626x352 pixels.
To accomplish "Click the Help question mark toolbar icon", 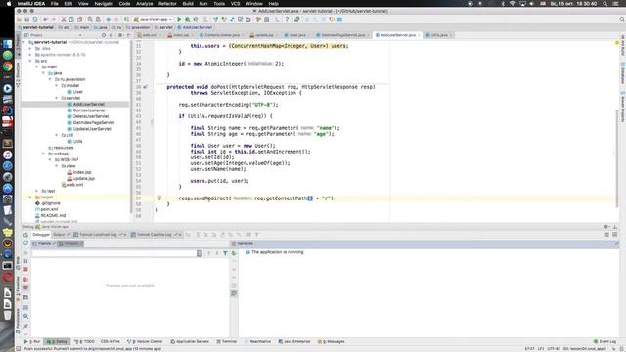I will tap(287, 20).
